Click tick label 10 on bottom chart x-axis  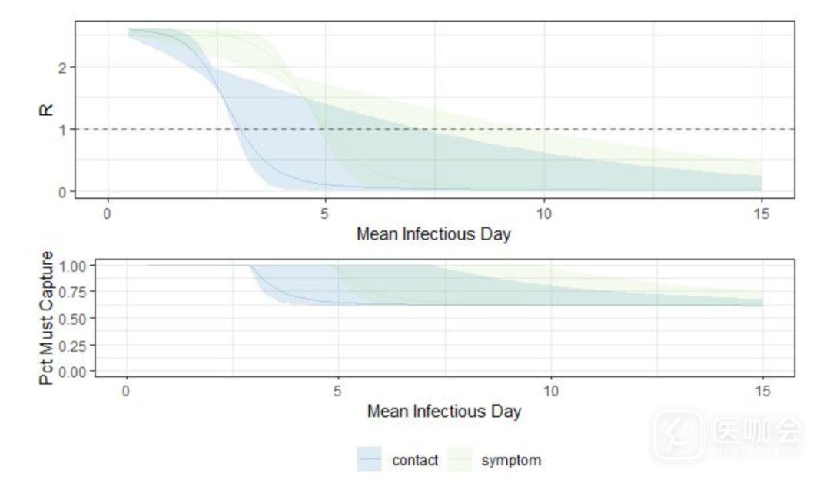(551, 390)
